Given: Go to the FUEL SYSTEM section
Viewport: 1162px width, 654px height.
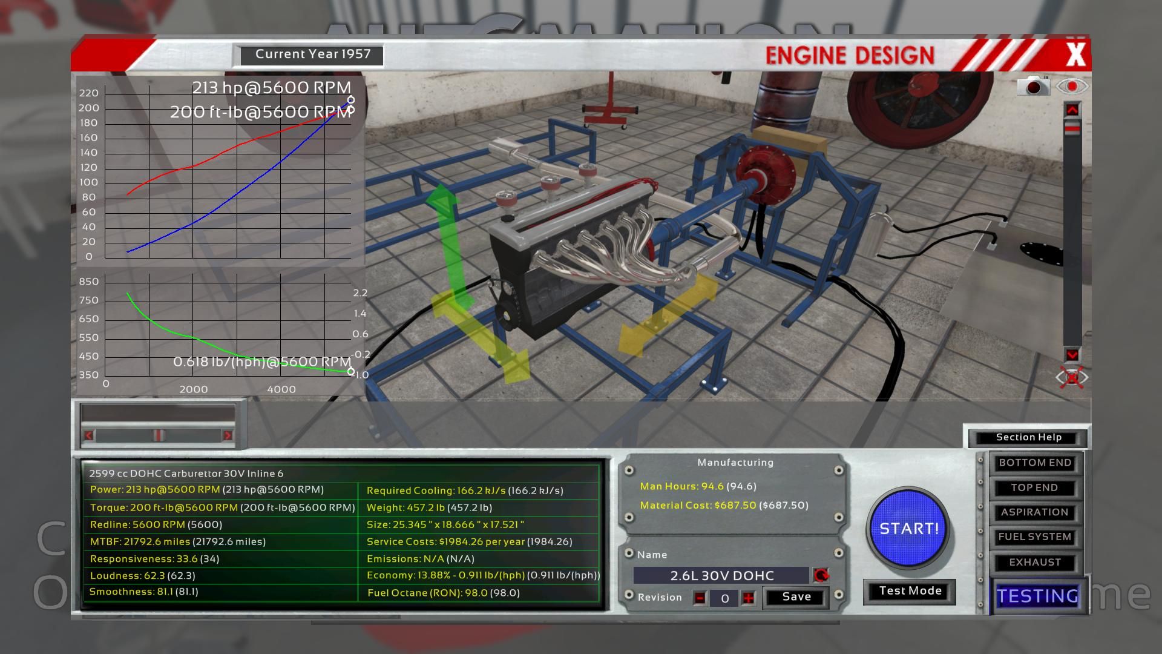Looking at the screenshot, I should pyautogui.click(x=1034, y=537).
